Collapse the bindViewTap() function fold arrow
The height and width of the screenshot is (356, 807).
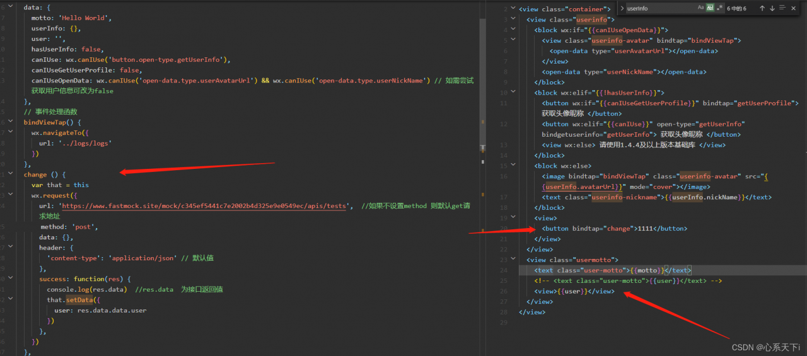click(x=11, y=122)
